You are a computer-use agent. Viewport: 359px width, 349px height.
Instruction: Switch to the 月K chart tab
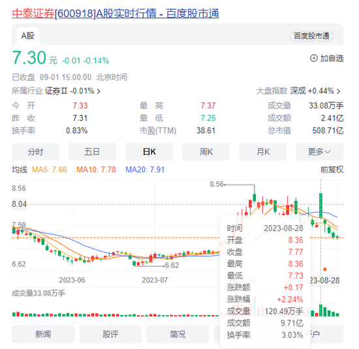coord(263,152)
